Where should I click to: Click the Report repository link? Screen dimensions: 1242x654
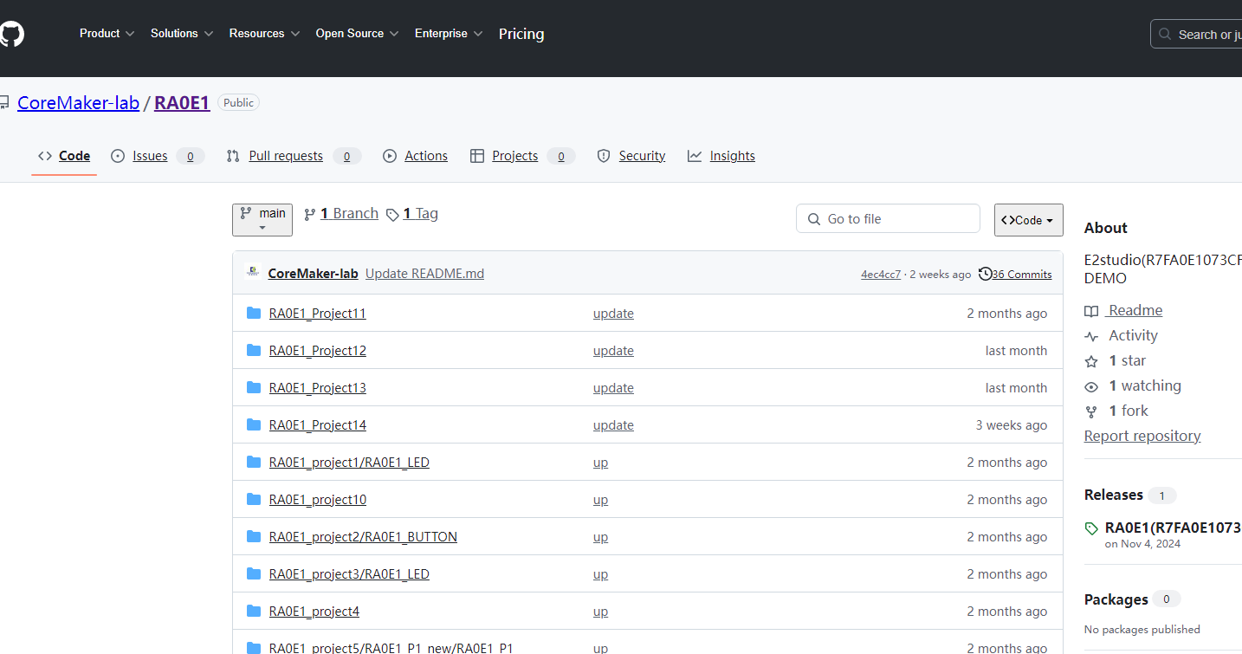click(1142, 436)
